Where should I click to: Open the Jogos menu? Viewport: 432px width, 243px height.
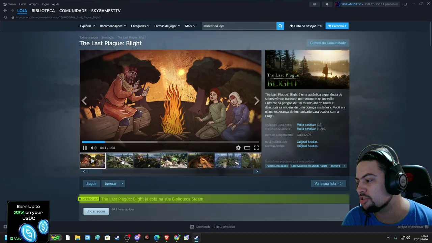(45, 4)
